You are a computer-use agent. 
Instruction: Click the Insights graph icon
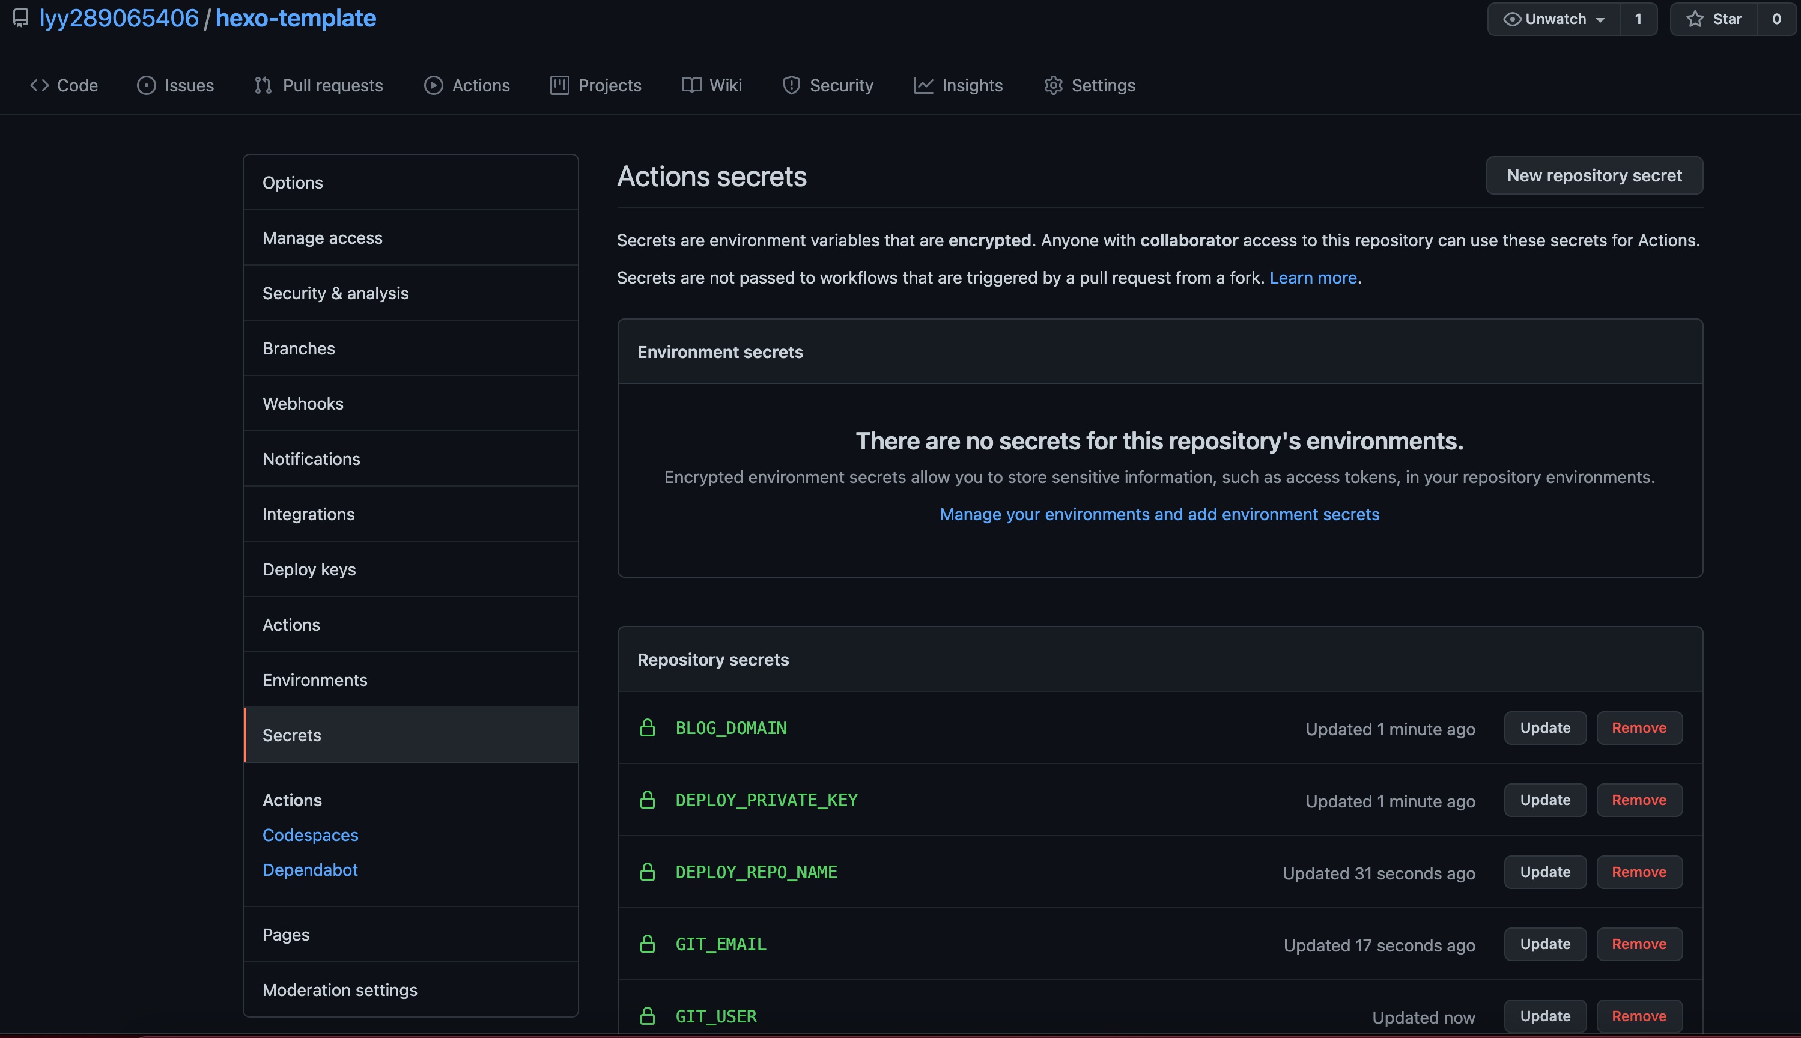(924, 85)
